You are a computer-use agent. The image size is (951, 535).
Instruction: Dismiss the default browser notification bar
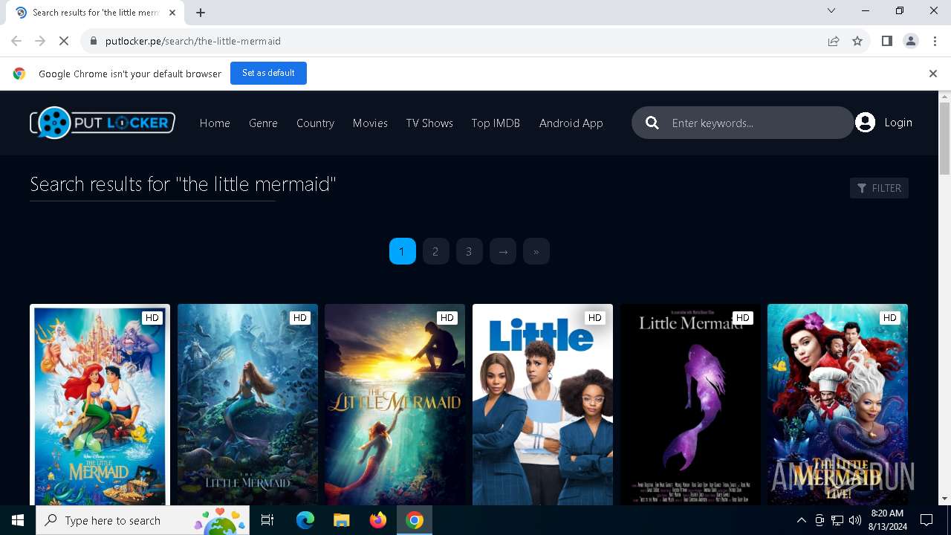933,74
